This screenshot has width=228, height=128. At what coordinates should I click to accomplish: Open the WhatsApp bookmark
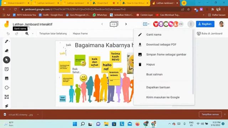(x=100, y=15)
